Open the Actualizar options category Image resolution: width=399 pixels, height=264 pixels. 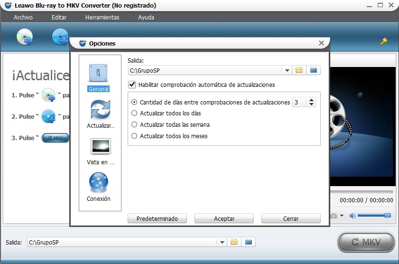[101, 114]
